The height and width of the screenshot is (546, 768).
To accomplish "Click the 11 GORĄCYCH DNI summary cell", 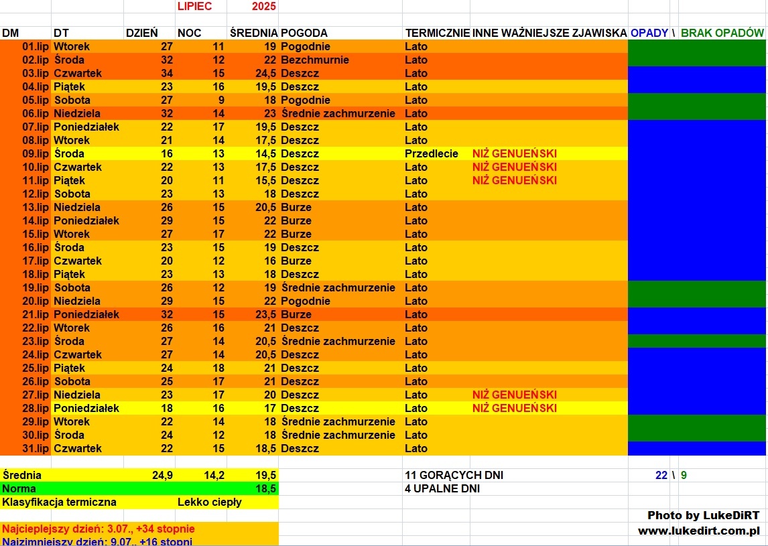I will [x=454, y=475].
